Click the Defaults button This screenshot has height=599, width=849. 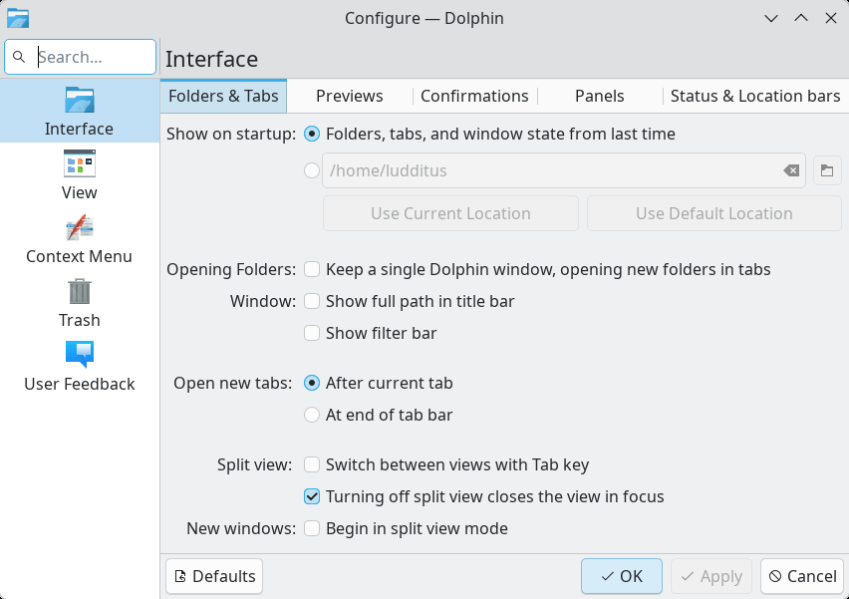click(x=214, y=576)
